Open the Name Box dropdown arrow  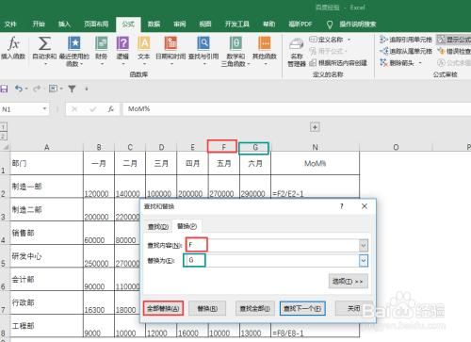[44, 109]
